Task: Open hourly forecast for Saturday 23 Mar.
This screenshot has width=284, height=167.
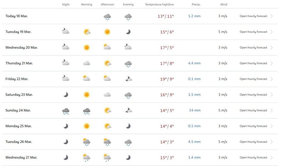Action: coord(253,95)
